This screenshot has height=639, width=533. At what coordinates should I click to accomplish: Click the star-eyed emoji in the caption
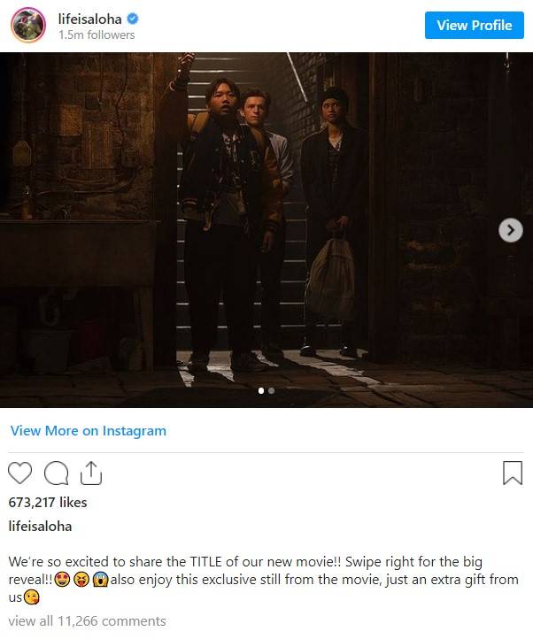click(x=62, y=580)
